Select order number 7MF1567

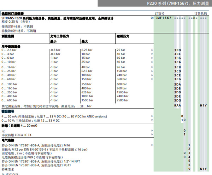[x=164, y=18]
